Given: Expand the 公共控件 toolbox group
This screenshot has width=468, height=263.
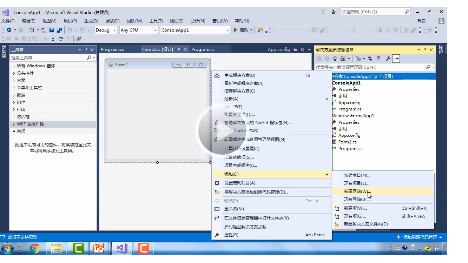Looking at the screenshot, I should click(x=14, y=73).
